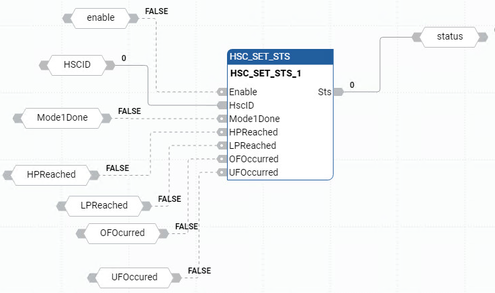495x293 pixels.
Task: Click the FALSE value next to enable
Action: tap(156, 11)
